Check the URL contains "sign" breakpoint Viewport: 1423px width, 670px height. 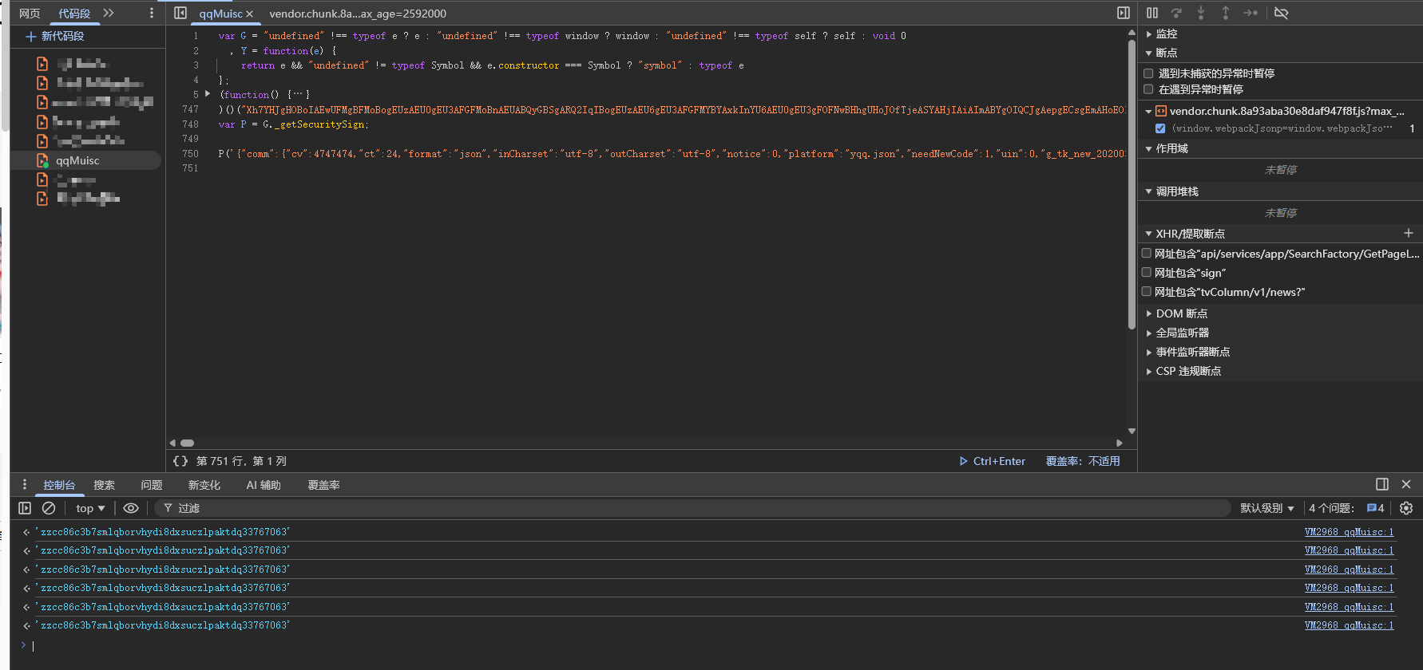click(x=1147, y=273)
